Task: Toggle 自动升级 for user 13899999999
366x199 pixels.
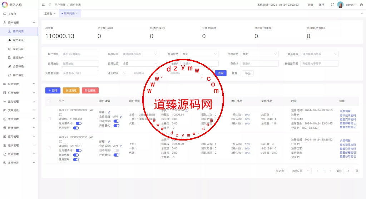Action: click(x=116, y=121)
